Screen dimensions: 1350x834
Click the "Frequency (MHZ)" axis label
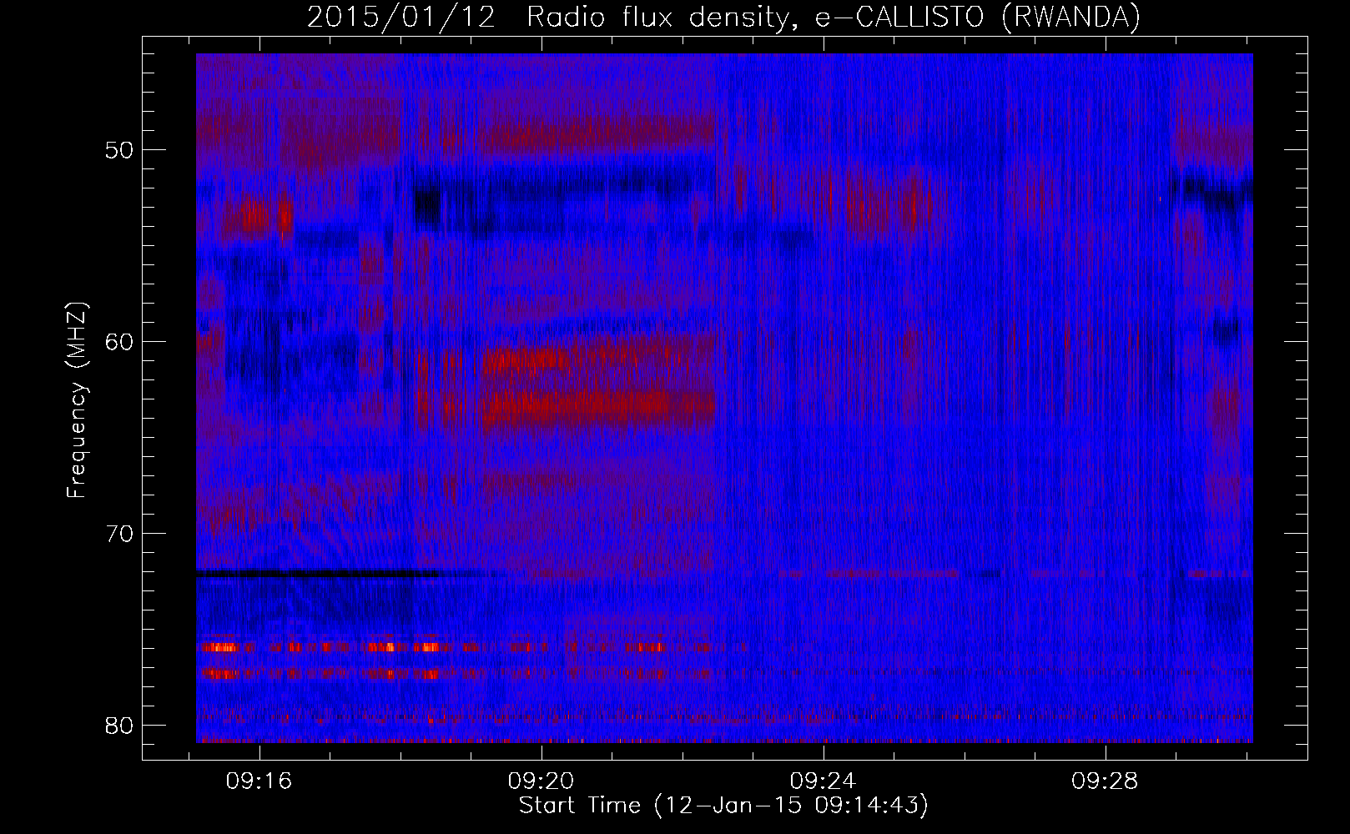click(x=77, y=400)
